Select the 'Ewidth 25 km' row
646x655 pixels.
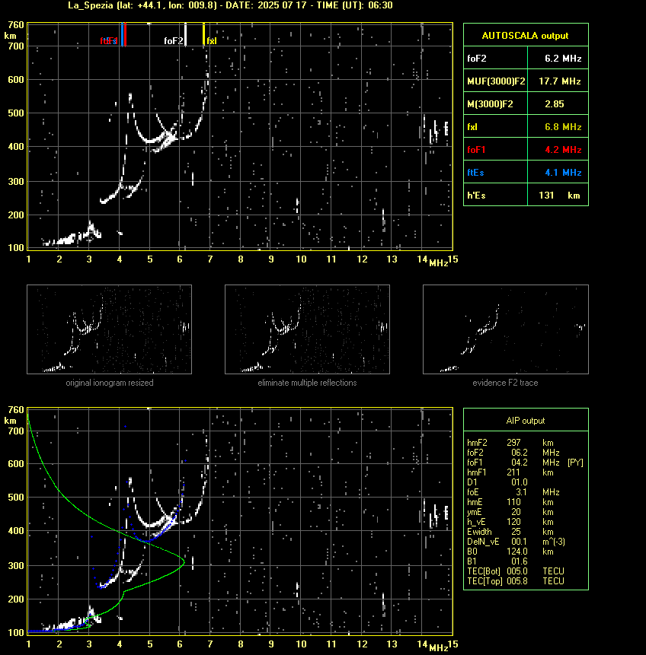coord(510,532)
